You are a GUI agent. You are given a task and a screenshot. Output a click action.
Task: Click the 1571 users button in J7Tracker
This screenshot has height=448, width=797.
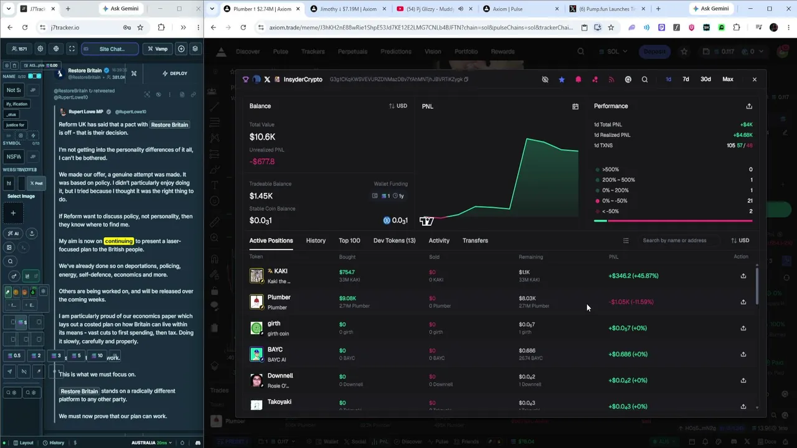(19, 49)
